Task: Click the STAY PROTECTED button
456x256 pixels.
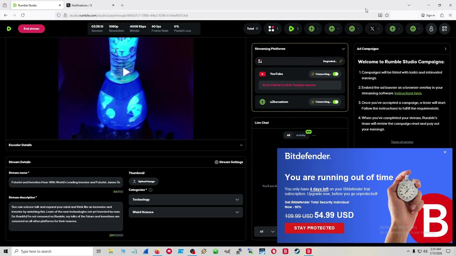Action: tap(314, 228)
